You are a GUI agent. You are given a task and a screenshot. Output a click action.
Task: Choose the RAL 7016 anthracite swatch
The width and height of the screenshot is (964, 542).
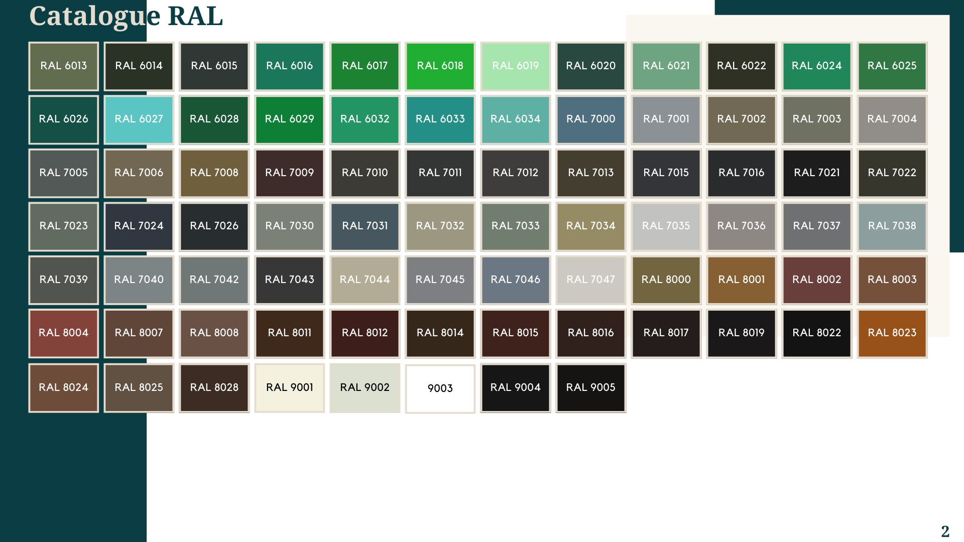pos(742,173)
